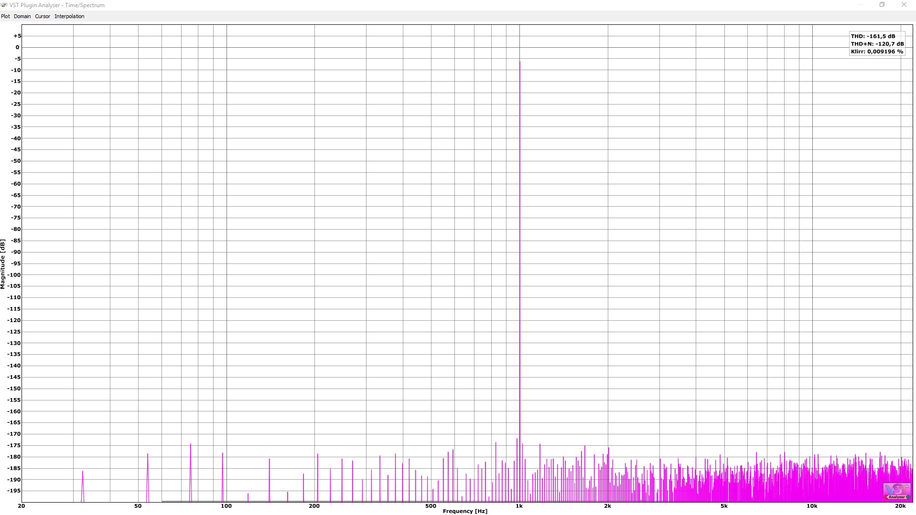Restore down the analyser window
The height and width of the screenshot is (515, 916).
(x=882, y=5)
